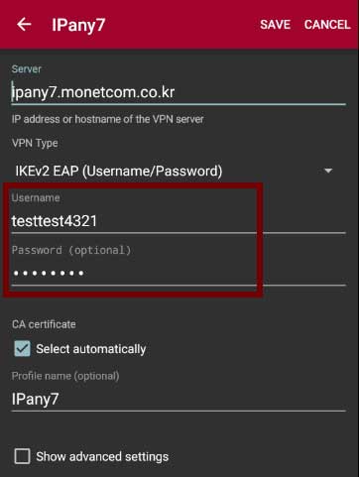The width and height of the screenshot is (359, 477).
Task: Uncheck the Select automatically checkbox
Action: [22, 348]
